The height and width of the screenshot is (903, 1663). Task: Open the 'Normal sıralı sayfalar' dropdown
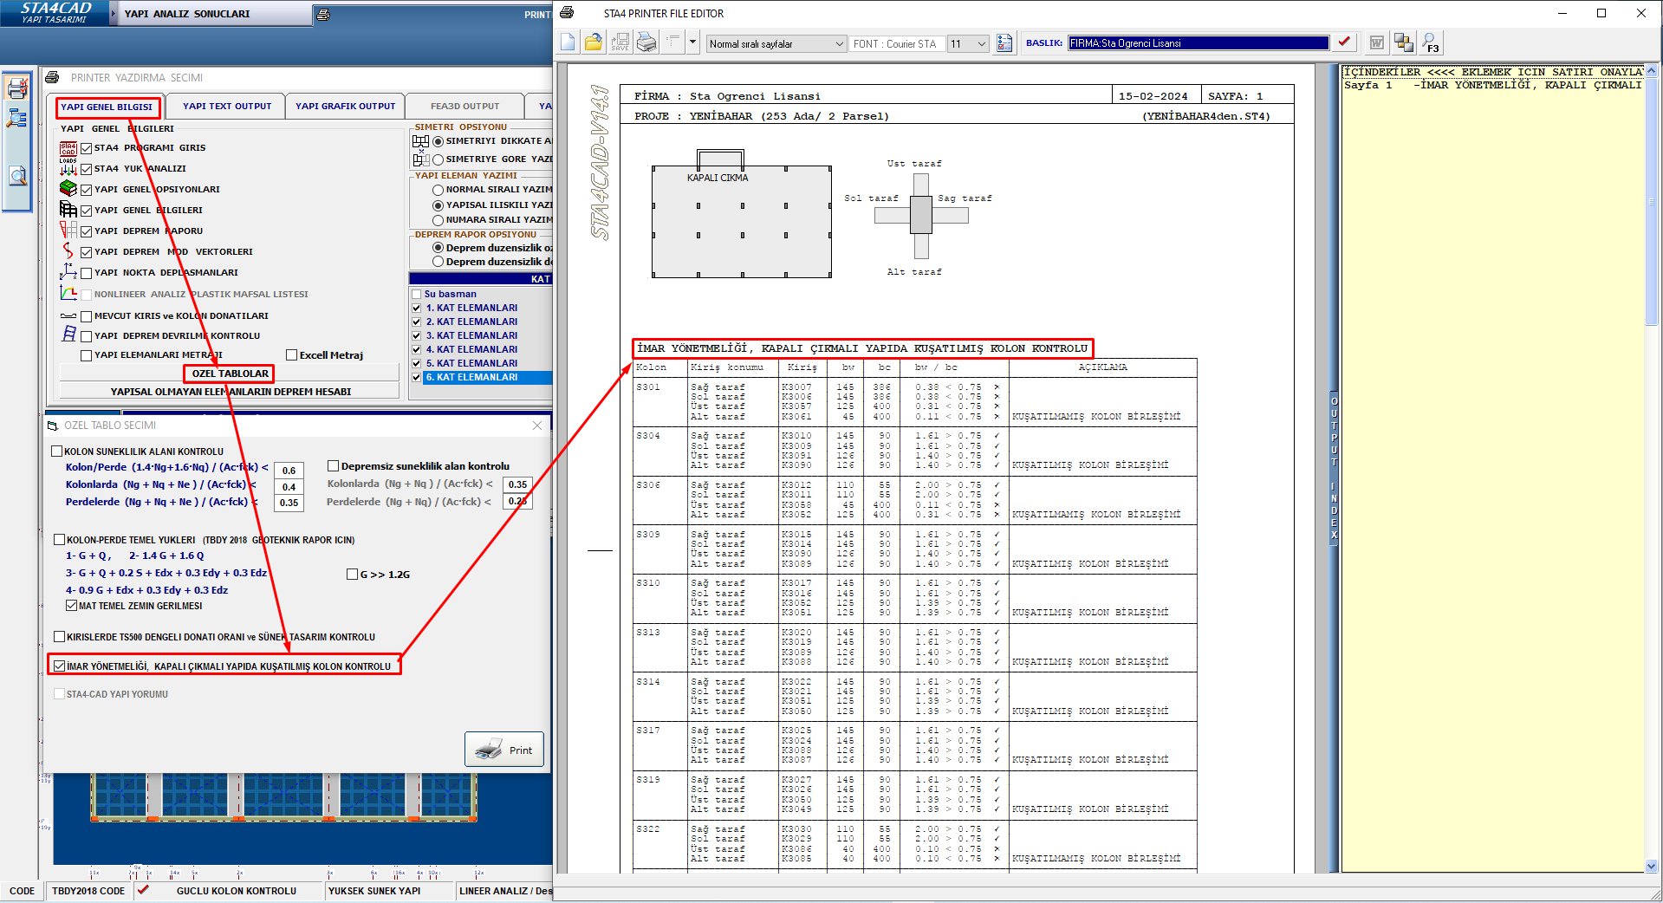[776, 43]
